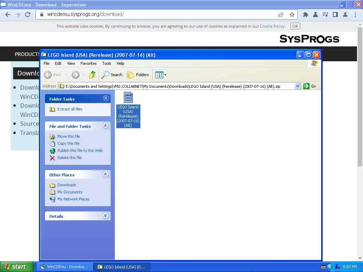Open the View menu in Explorer
The width and height of the screenshot is (363, 272).
(71, 63)
